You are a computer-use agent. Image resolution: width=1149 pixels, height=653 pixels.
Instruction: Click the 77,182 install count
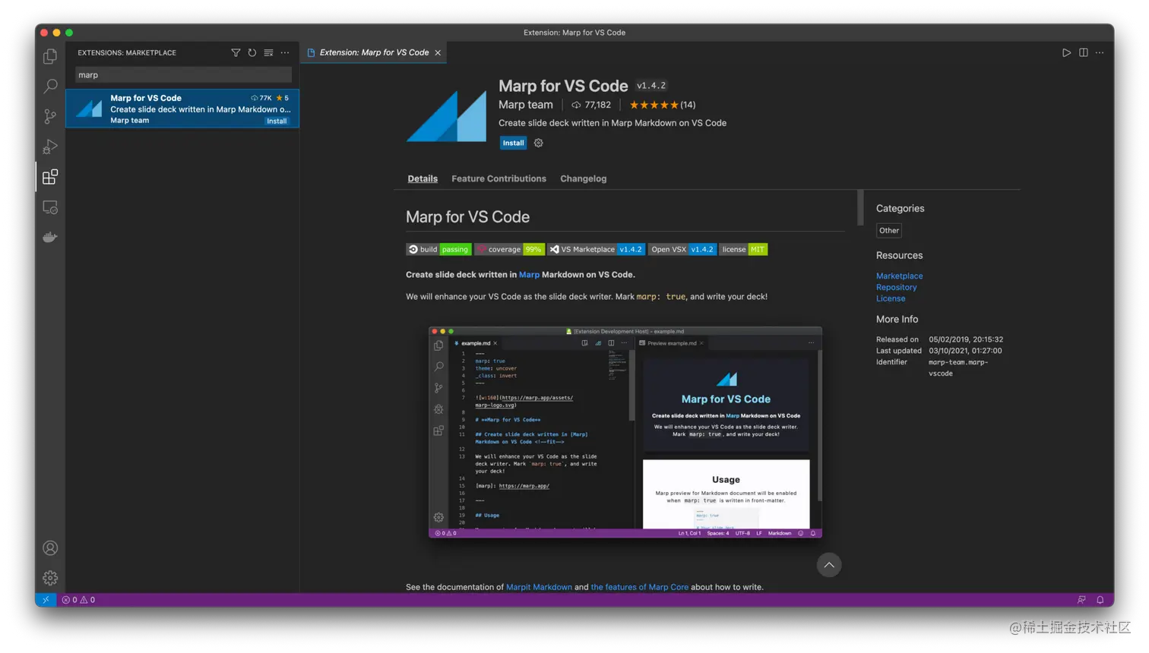[591, 105]
